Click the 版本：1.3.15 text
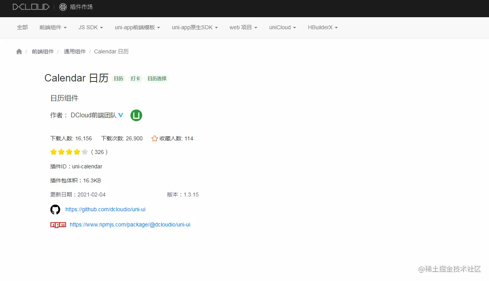 pos(183,194)
